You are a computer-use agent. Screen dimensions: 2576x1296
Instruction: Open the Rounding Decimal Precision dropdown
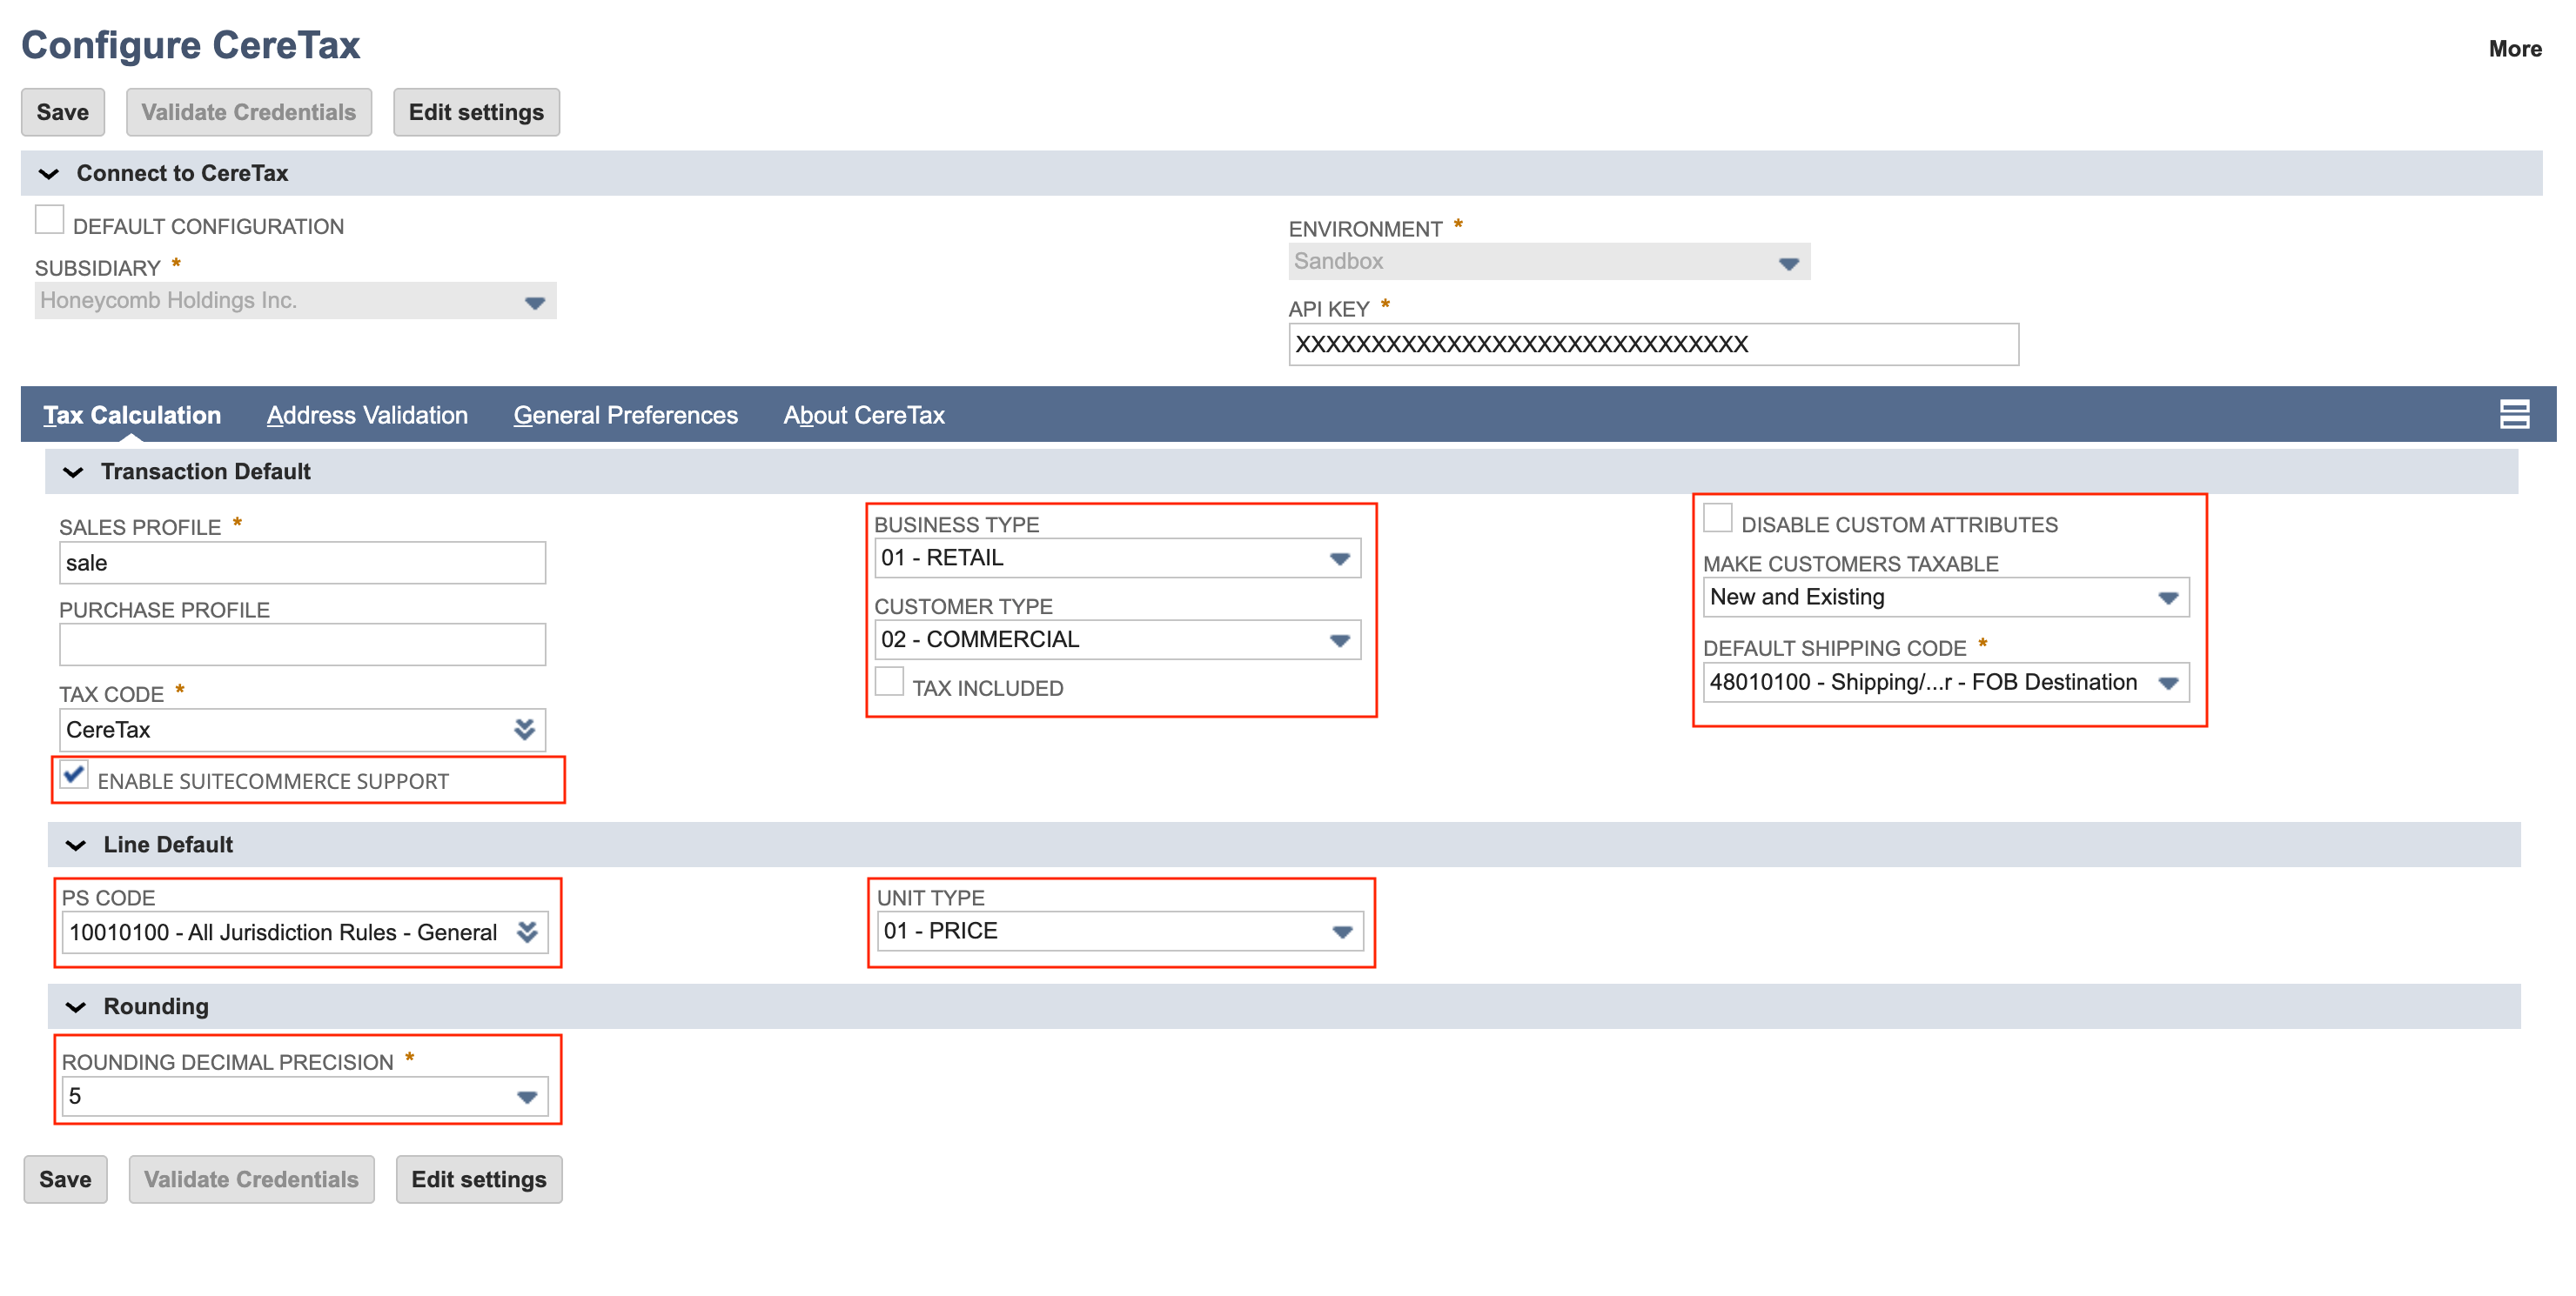point(305,1097)
